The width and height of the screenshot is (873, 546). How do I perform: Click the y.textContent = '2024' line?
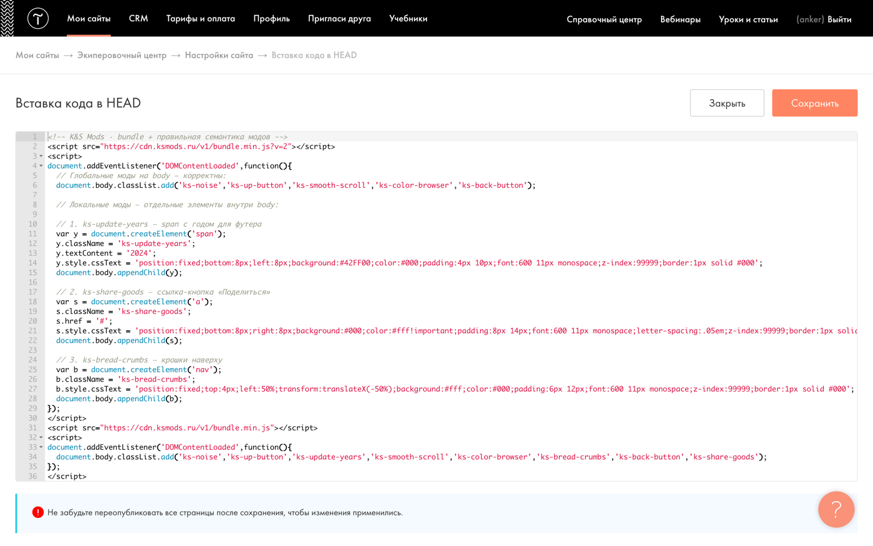pos(106,253)
